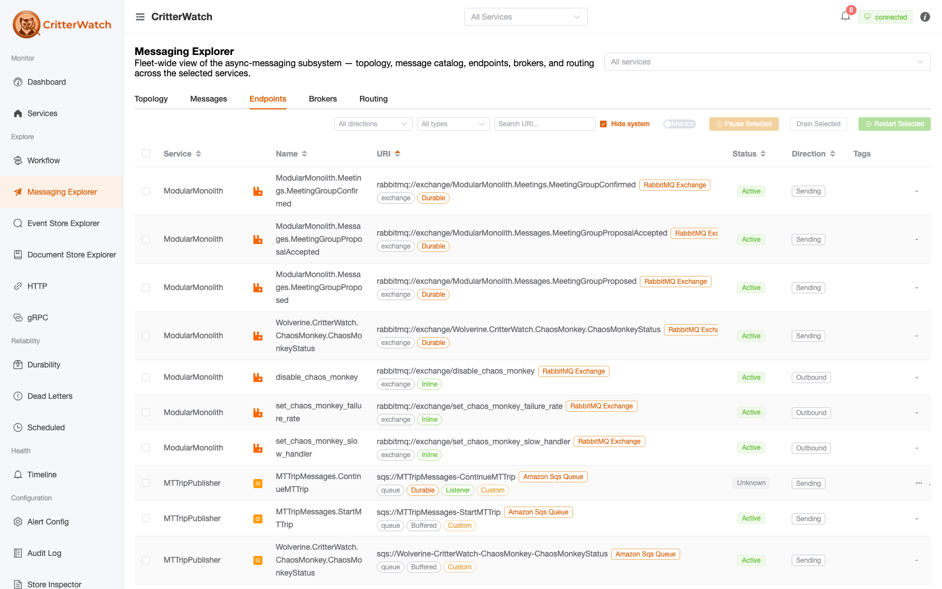Viewport: 942px width, 589px height.
Task: Select the MeetingGroupProposalAccepted row checkbox
Action: pos(146,240)
